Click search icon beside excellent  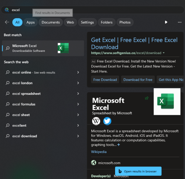pos(8,125)
